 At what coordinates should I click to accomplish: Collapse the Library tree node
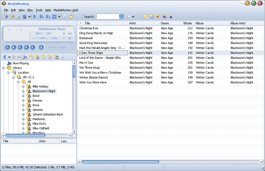3,68
